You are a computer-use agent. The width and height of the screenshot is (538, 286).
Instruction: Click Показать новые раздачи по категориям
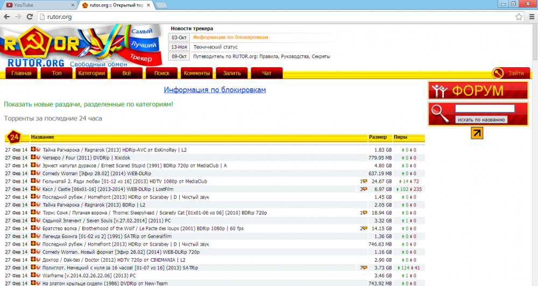(89, 104)
